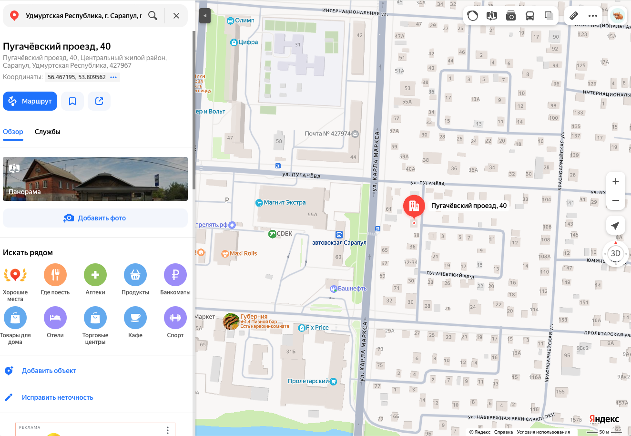Share the location via share icon
The image size is (631, 436).
[x=99, y=101]
